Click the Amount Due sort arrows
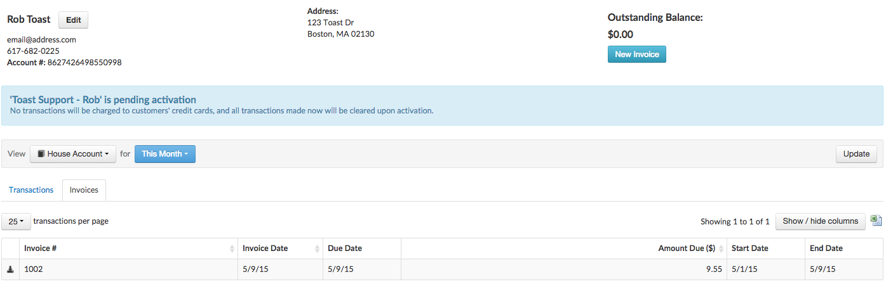The height and width of the screenshot is (284, 886). click(x=721, y=248)
